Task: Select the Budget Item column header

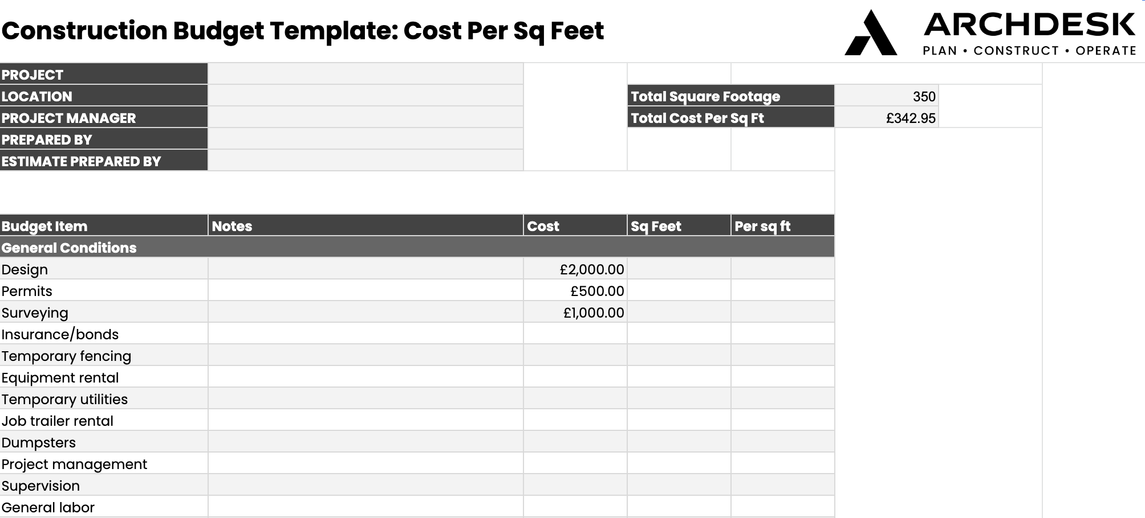Action: (104, 226)
